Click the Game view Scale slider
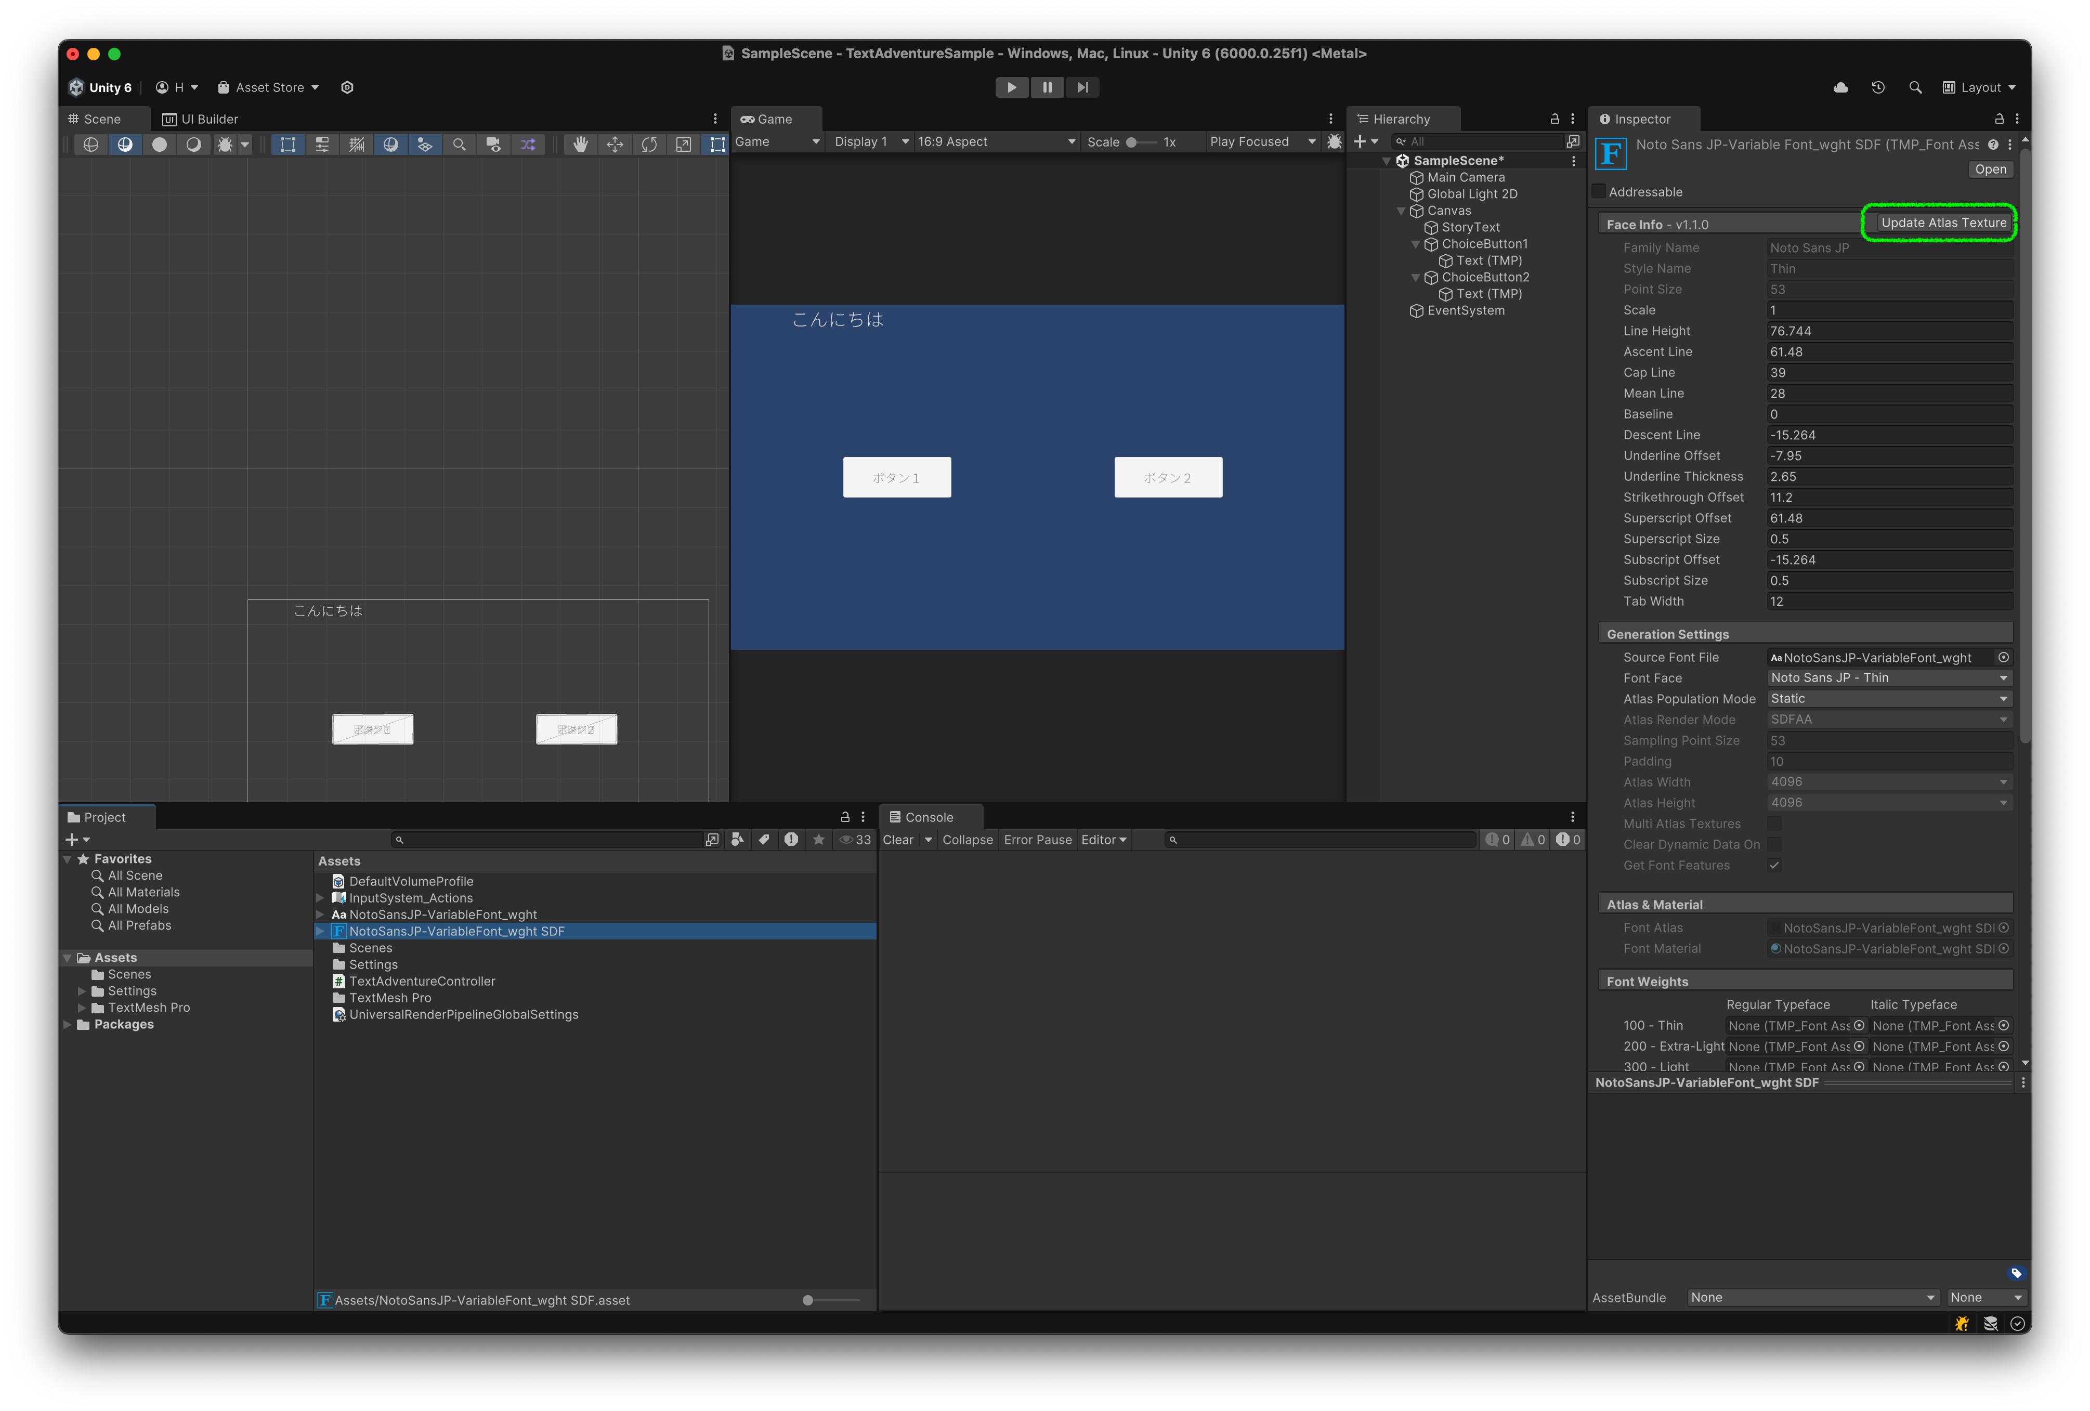This screenshot has width=2090, height=1411. 1142,142
